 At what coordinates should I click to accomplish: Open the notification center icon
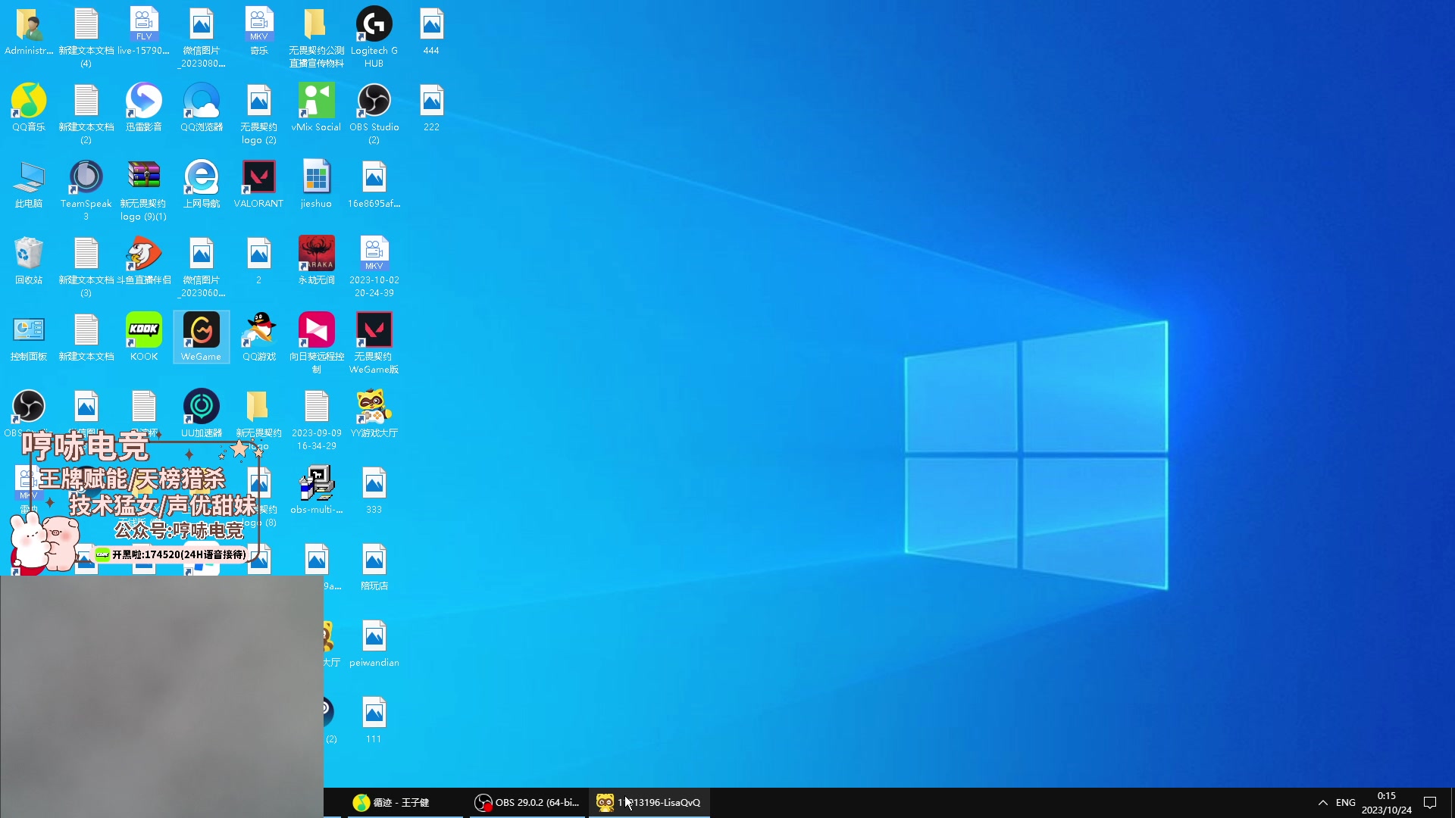point(1430,803)
